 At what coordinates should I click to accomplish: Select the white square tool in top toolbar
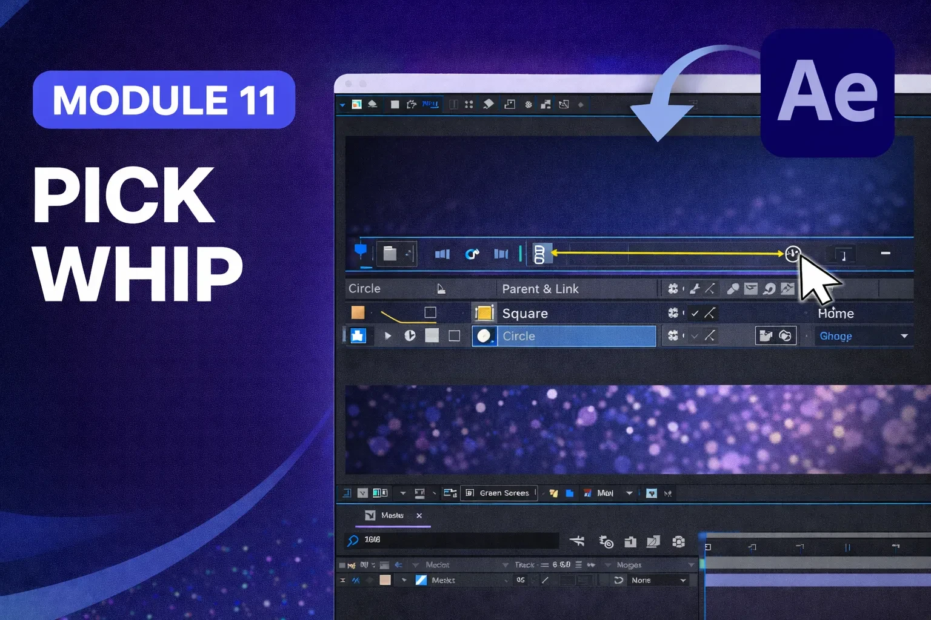395,104
